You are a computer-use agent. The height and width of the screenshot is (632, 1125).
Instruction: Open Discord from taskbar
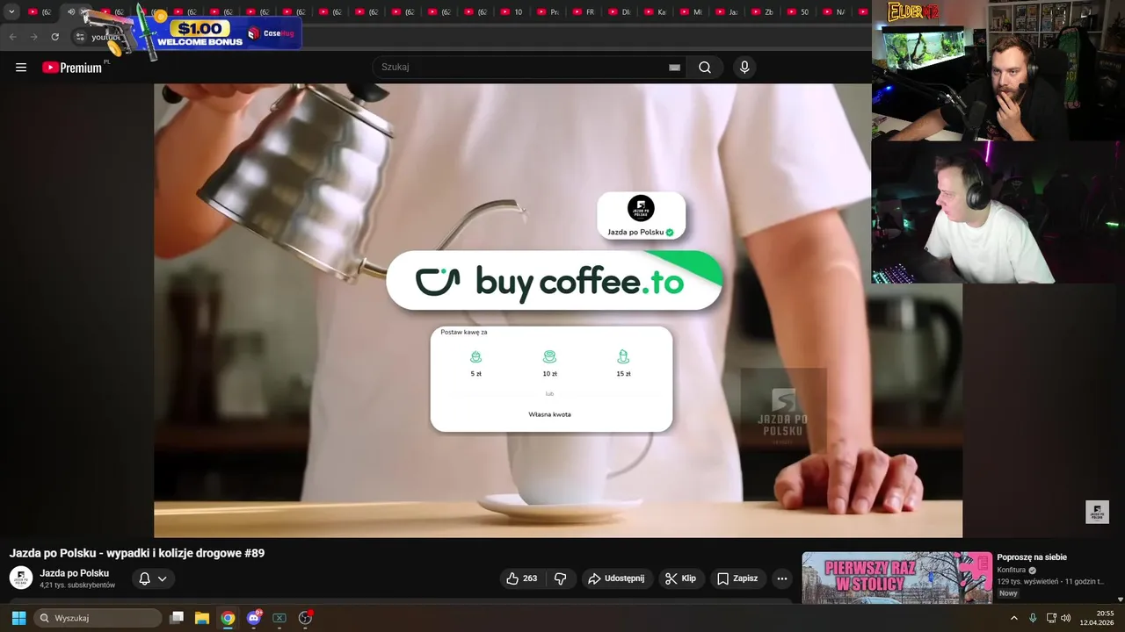[x=254, y=618]
